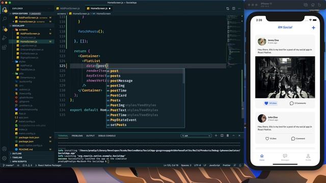Tap the heart Likes icon on Jenny Doe's post

tap(266, 103)
